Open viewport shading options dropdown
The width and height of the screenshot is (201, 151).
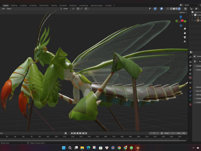pos(182,9)
